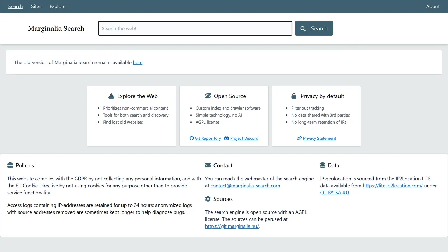Open the Explore page in navigation
Viewport: 448px width, 252px height.
click(x=58, y=6)
